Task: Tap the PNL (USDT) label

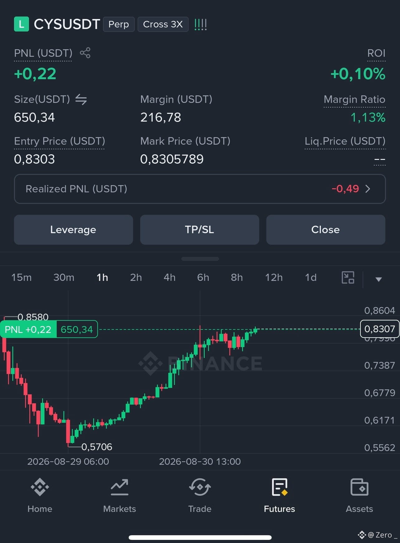Action: pyautogui.click(x=43, y=53)
